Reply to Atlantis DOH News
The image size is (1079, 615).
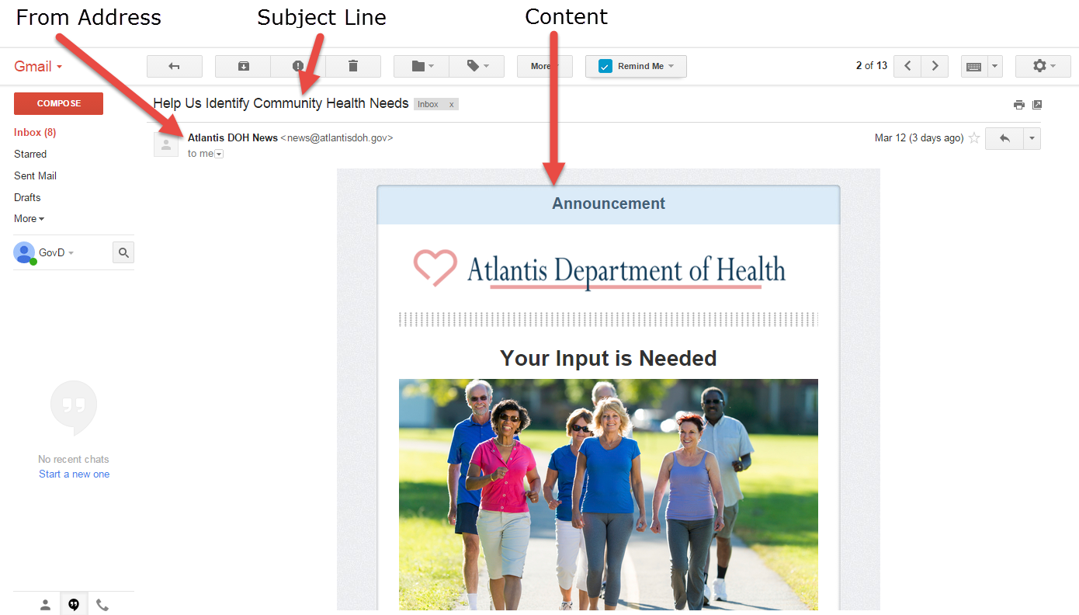(x=1003, y=137)
